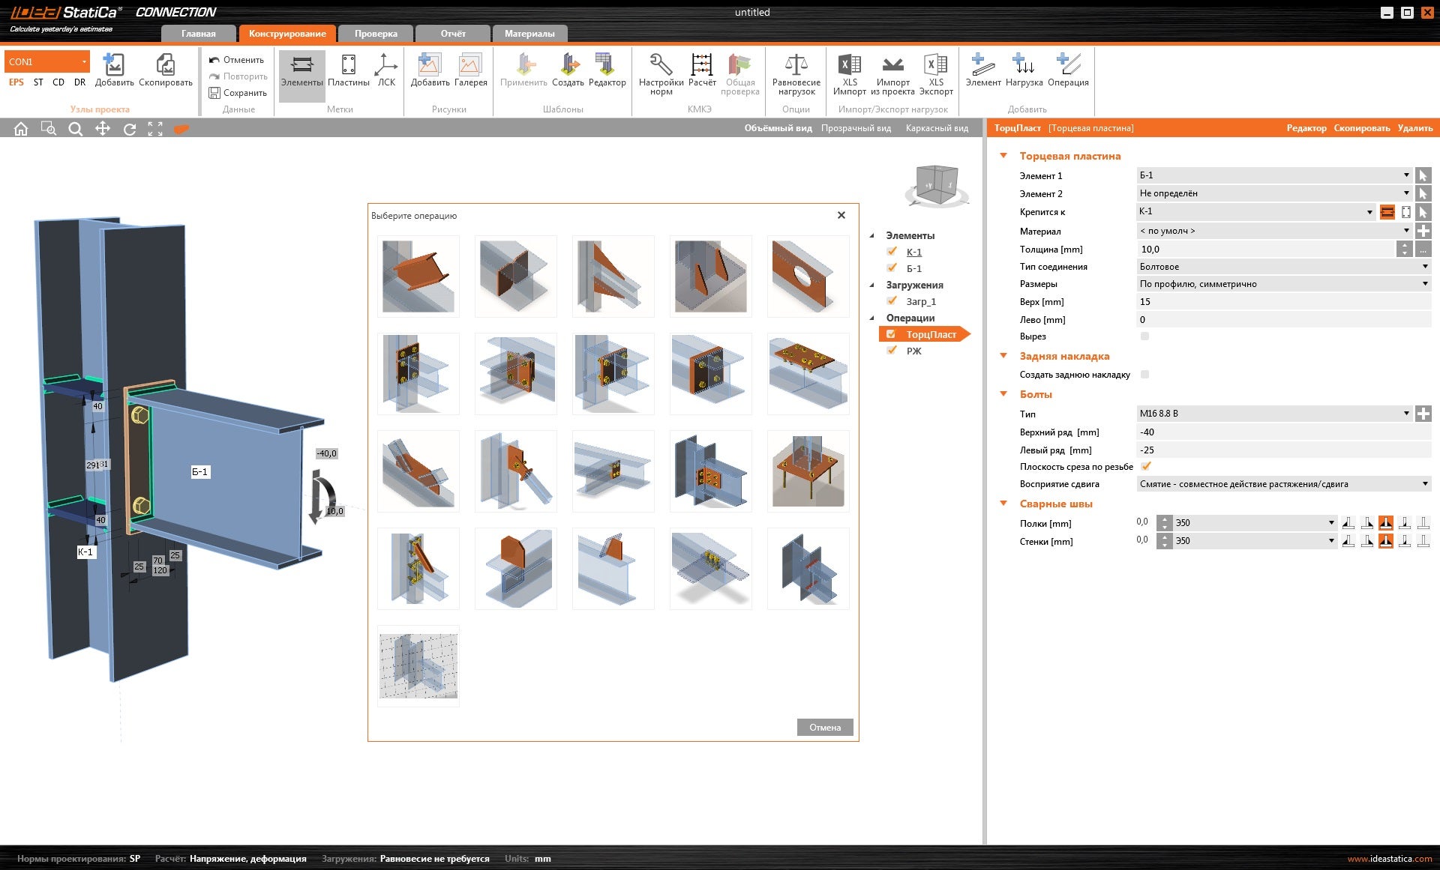Viewport: 1440px width, 870px height.
Task: Click XLS Импорт icon
Action: (x=849, y=66)
